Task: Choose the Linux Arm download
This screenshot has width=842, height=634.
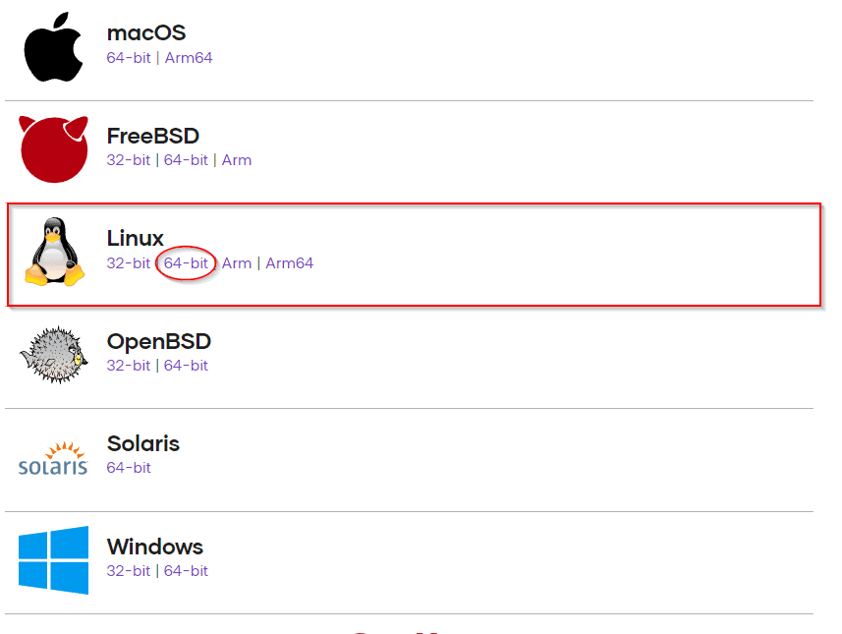Action: (x=237, y=263)
